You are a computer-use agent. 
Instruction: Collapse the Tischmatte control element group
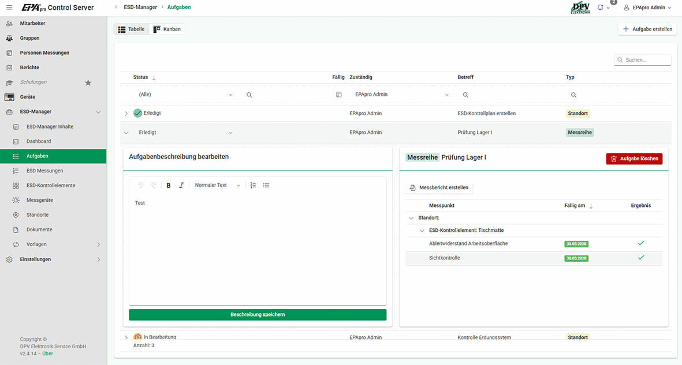423,231
